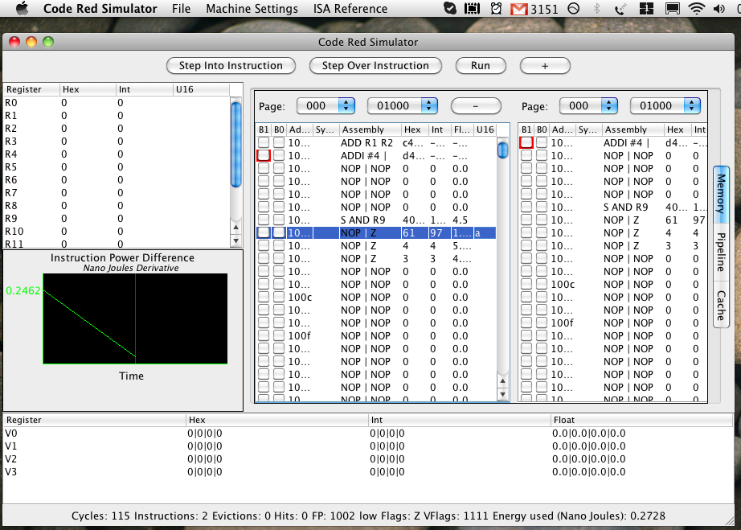The height and width of the screenshot is (530, 741).
Task: Open the 01000 address selector on the left
Action: (403, 105)
